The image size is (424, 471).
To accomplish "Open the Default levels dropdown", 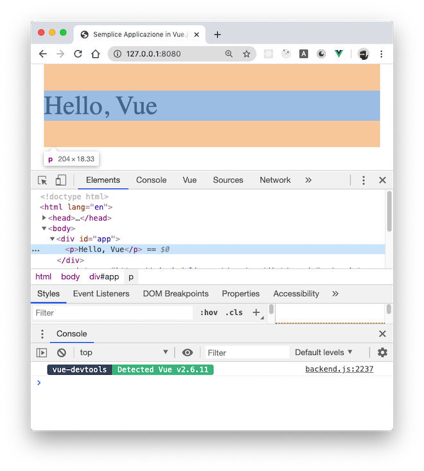I will point(324,352).
